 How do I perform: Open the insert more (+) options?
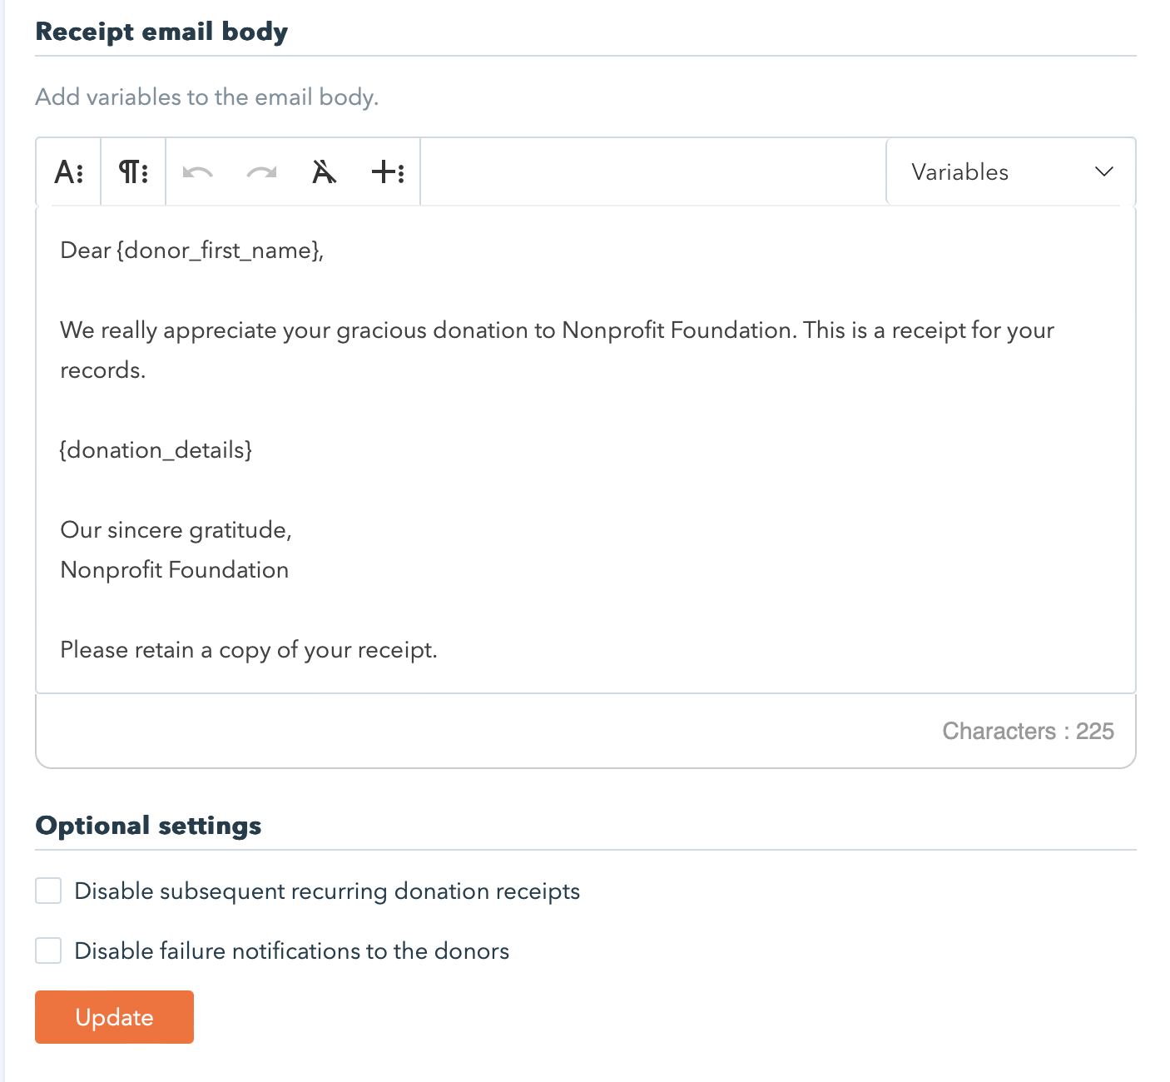pyautogui.click(x=387, y=172)
